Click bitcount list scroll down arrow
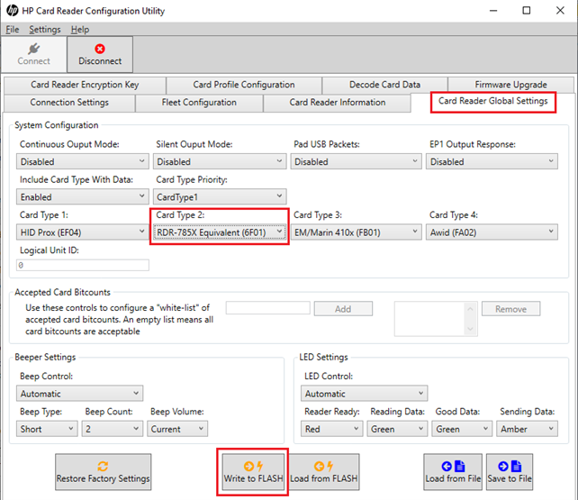578x500 pixels. [470, 329]
